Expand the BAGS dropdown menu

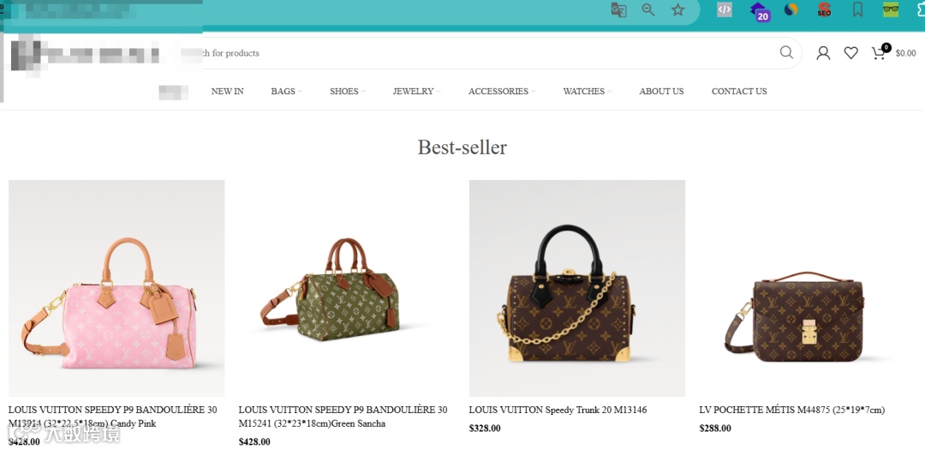point(286,91)
